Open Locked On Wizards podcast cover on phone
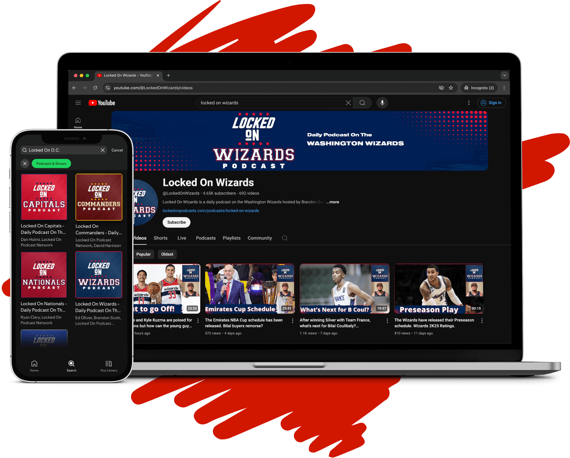Viewport: 570px width, 458px height. pos(99,275)
